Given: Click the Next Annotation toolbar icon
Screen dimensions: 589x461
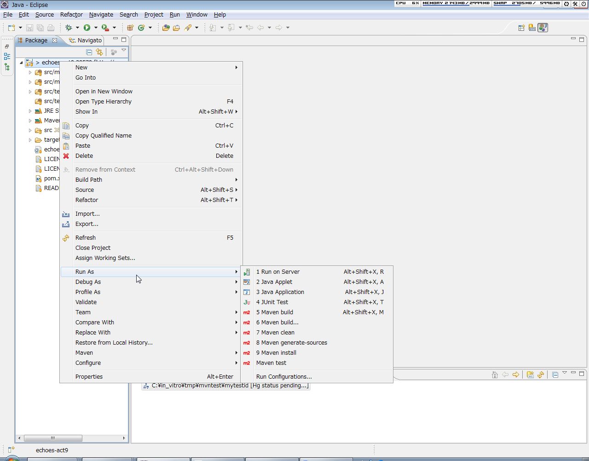Looking at the screenshot, I should pyautogui.click(x=213, y=28).
